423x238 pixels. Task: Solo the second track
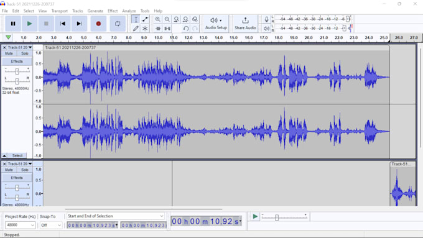(x=24, y=170)
